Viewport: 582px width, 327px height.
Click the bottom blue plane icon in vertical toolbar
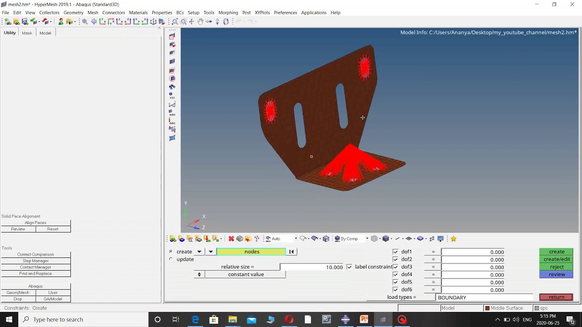(172, 138)
